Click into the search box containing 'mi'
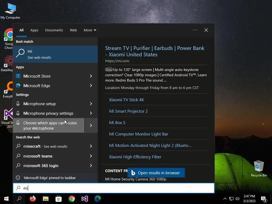Image resolution: width=272 pixels, height=204 pixels. tap(114, 188)
